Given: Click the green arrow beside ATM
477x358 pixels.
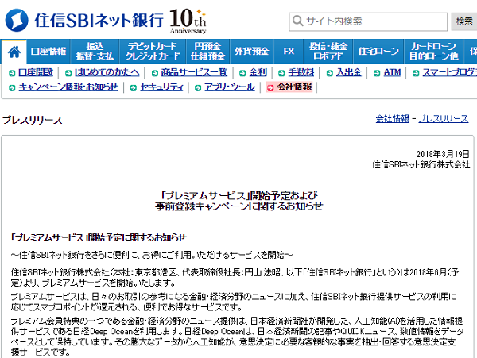Looking at the screenshot, I should 377,73.
